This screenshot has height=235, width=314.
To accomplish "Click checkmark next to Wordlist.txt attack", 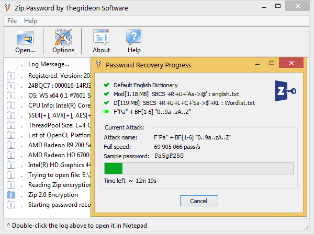I will [x=106, y=103].
